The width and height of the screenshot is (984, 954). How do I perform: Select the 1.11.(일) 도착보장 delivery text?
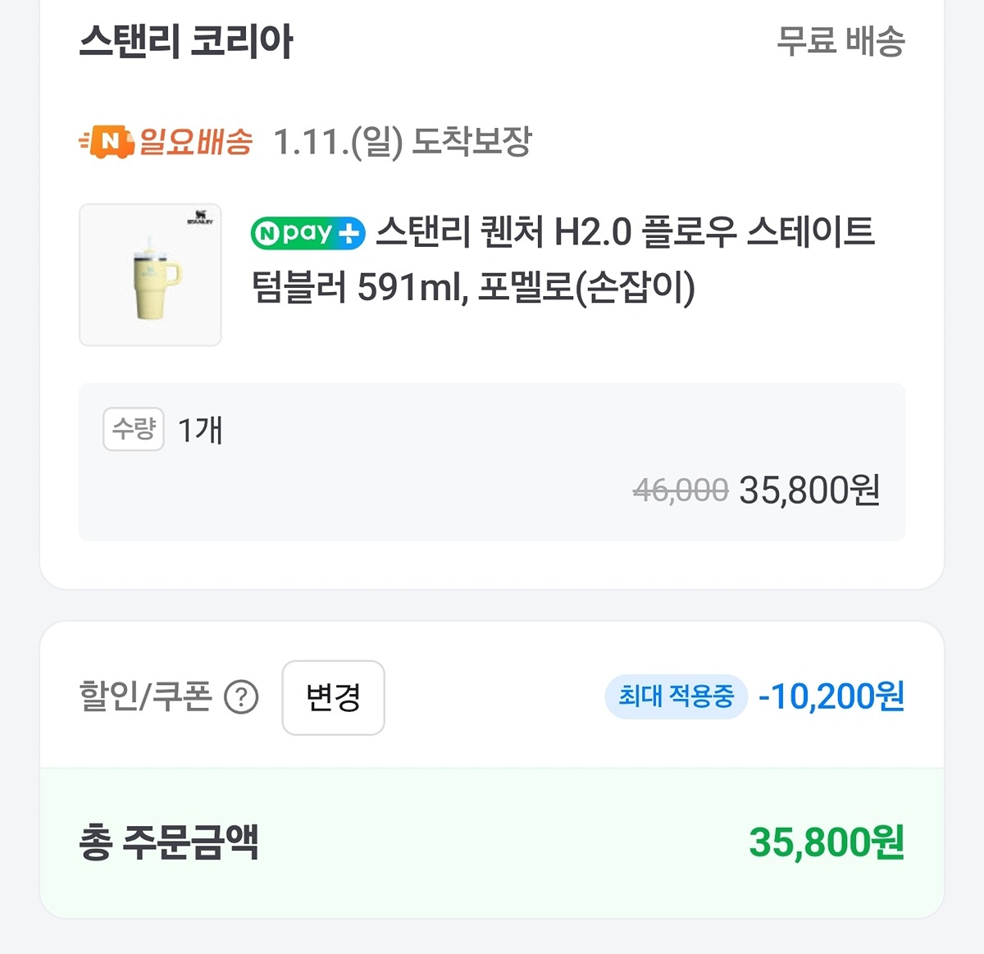pos(402,142)
